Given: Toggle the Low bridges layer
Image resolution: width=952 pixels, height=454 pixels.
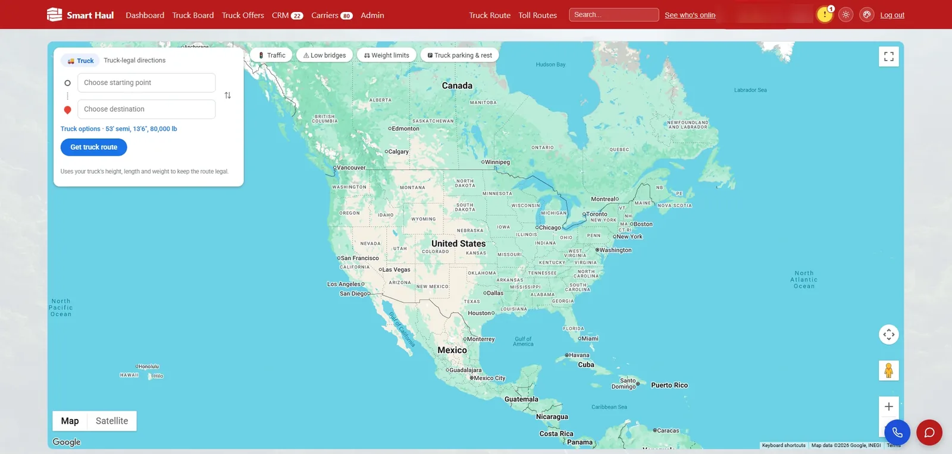Looking at the screenshot, I should (324, 55).
